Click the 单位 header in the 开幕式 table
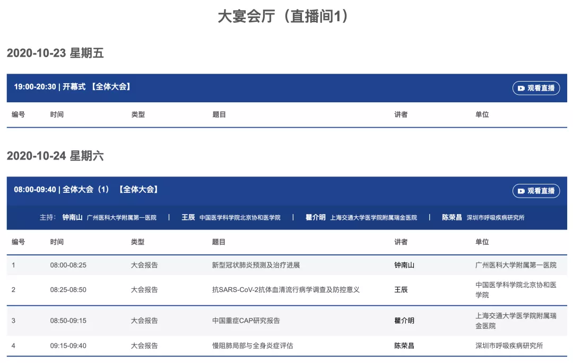The width and height of the screenshot is (573, 363). pyautogui.click(x=482, y=114)
